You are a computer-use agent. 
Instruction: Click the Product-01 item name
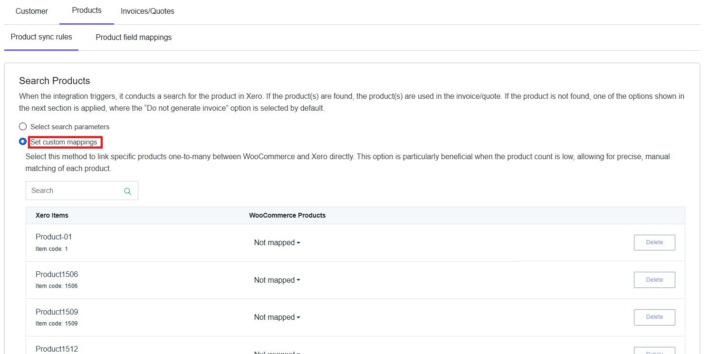pos(54,237)
